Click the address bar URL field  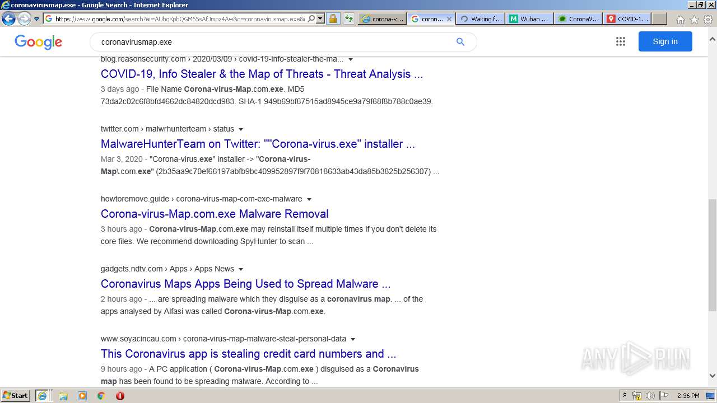[180, 18]
